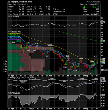Click the 16.17 price low annotation
The height and width of the screenshot is (110, 108).
pyautogui.click(x=46, y=56)
